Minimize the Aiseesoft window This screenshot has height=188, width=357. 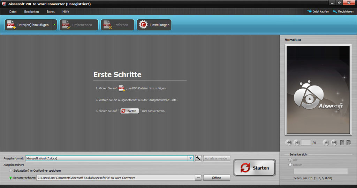(x=332, y=3)
